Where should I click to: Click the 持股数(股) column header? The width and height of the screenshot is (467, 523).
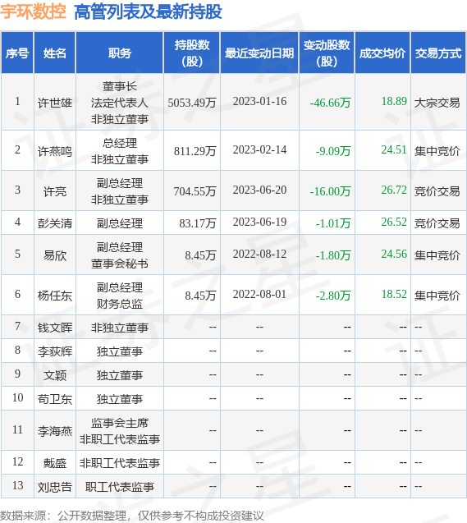click(x=192, y=53)
